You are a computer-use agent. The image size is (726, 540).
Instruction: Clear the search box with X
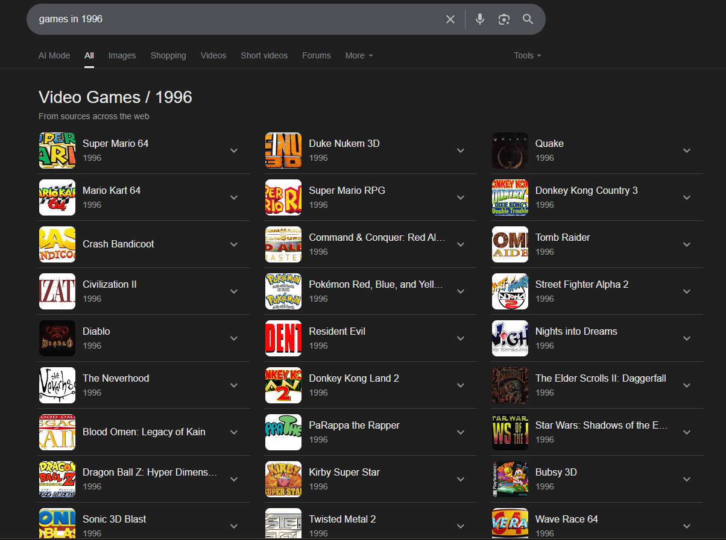pos(450,19)
